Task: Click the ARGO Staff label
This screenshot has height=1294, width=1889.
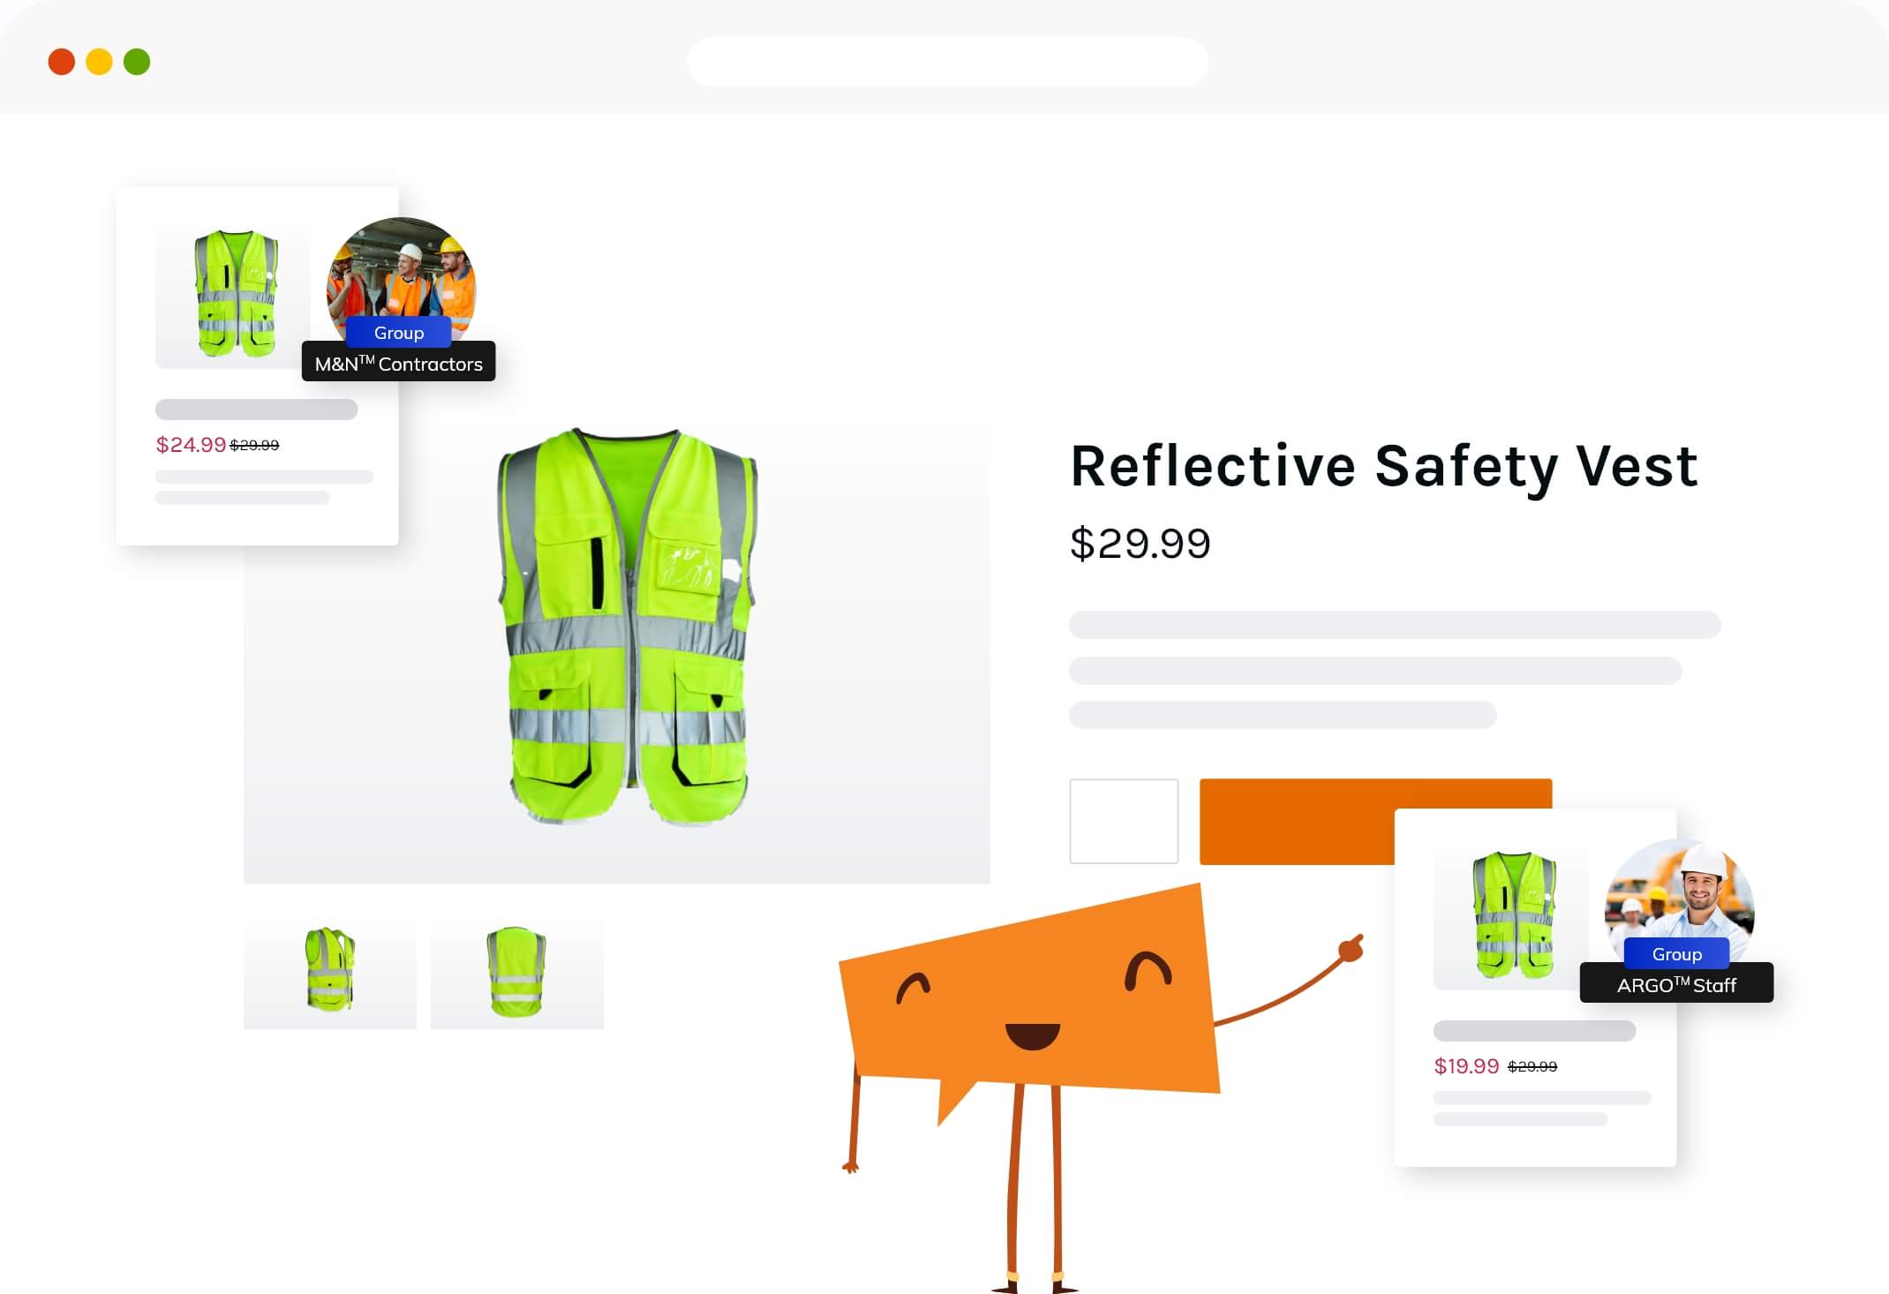Action: [1676, 983]
